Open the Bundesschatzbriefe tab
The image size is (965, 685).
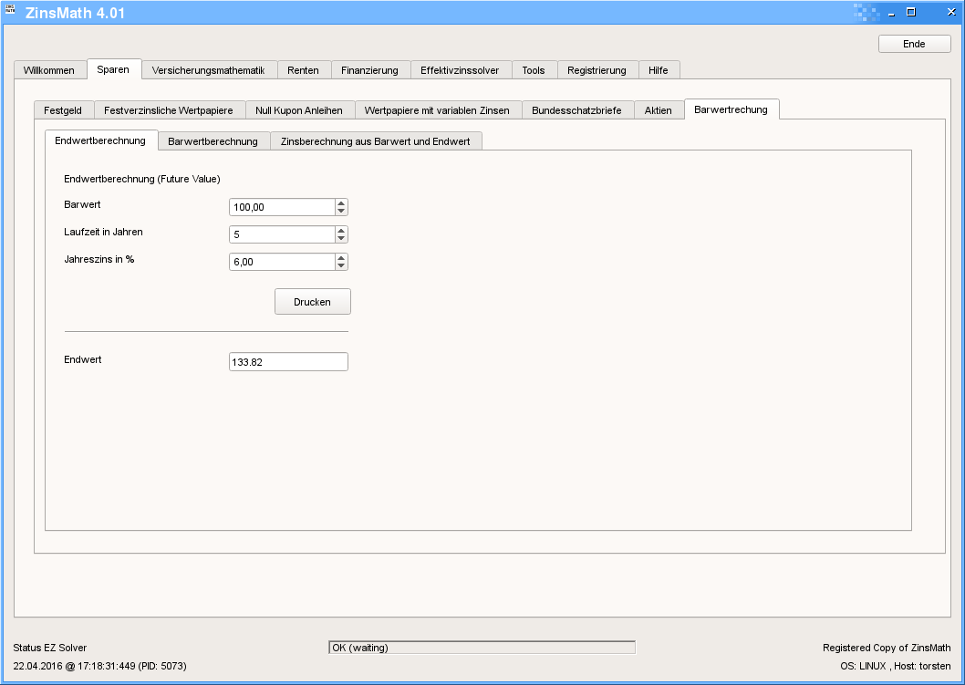[576, 110]
